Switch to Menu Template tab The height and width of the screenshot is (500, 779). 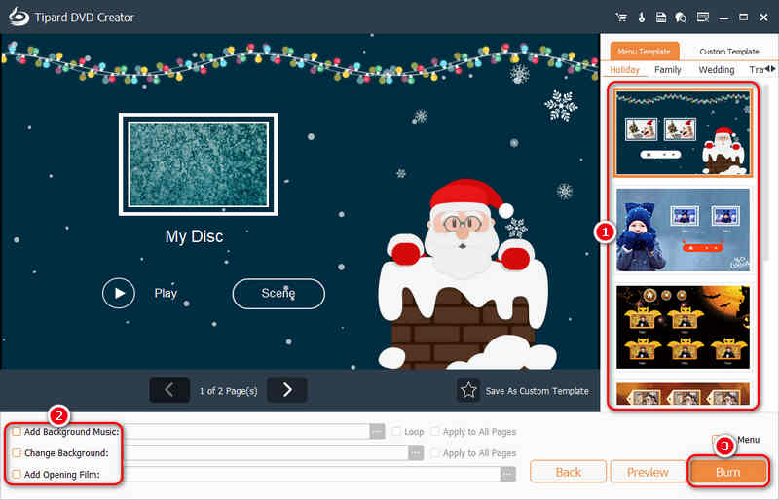(x=645, y=52)
